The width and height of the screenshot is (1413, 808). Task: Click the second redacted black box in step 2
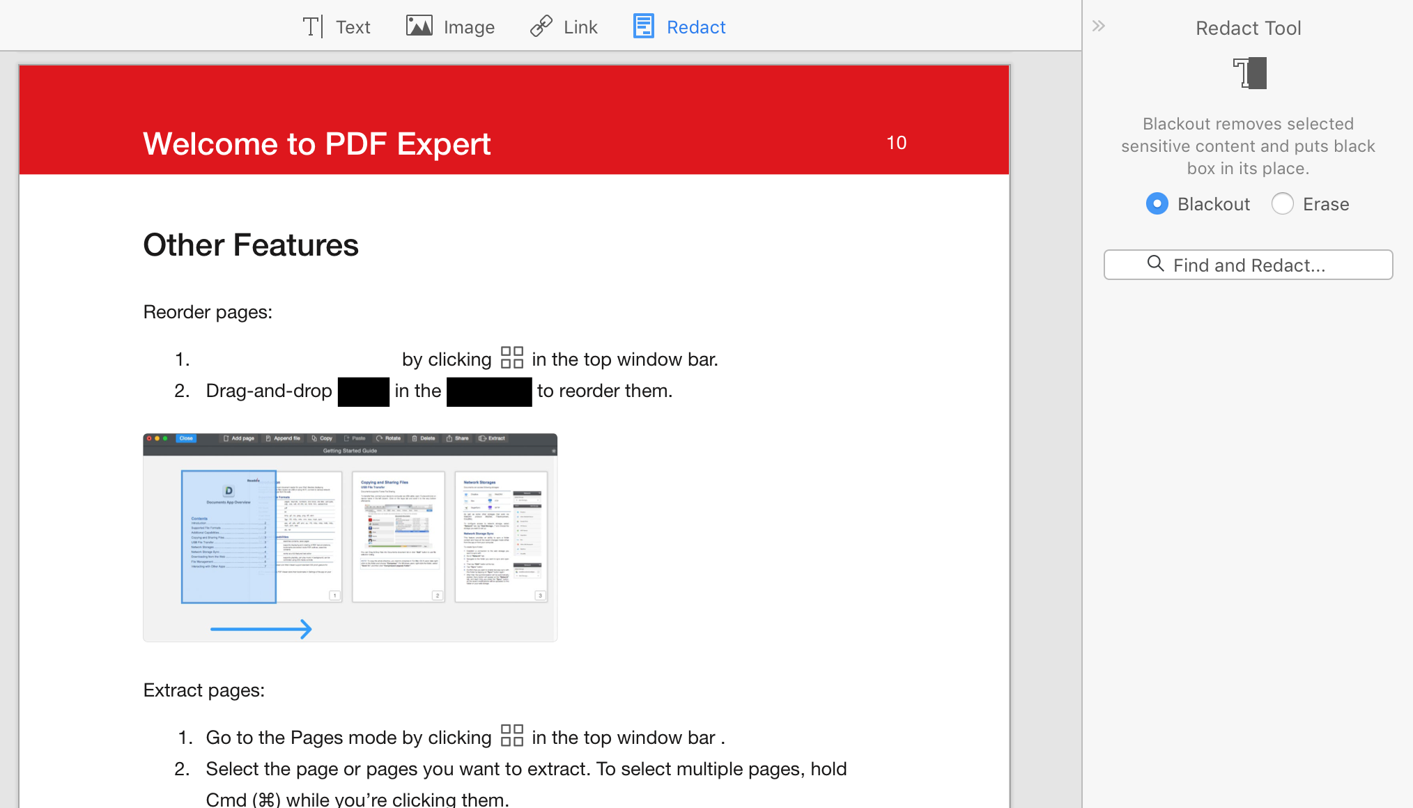click(x=488, y=391)
